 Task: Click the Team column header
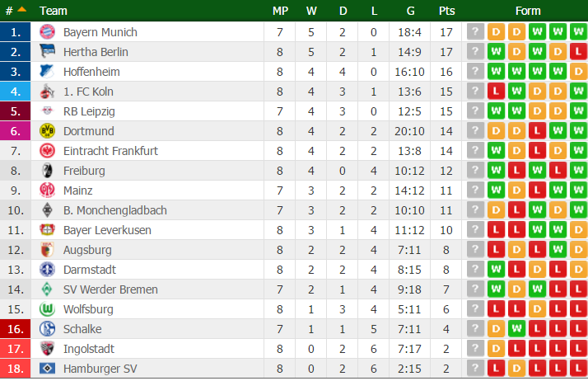click(x=54, y=11)
